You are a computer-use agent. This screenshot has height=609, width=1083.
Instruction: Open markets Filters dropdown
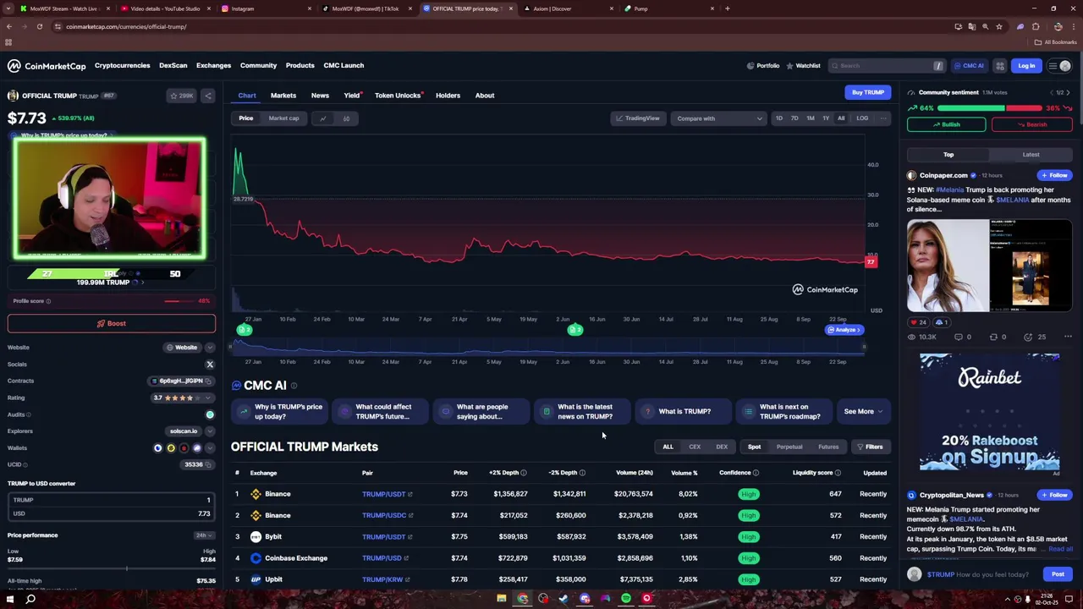click(x=870, y=447)
